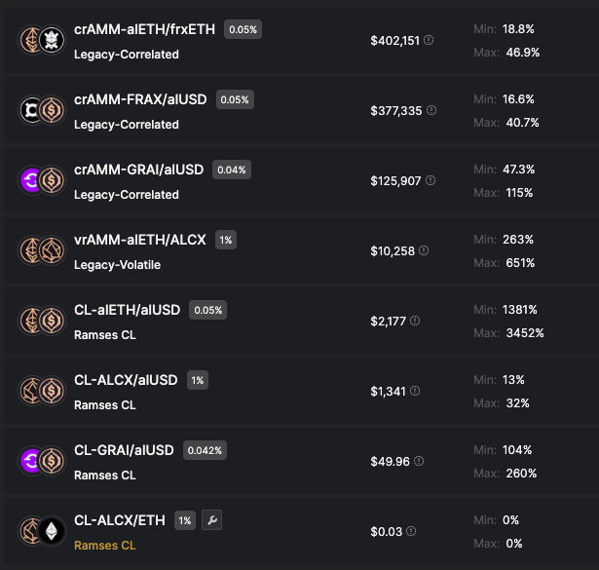Click the purple GRAI token icon in crAMM-GRAI/alUSD
Screen dimensions: 599x570
tap(33, 180)
